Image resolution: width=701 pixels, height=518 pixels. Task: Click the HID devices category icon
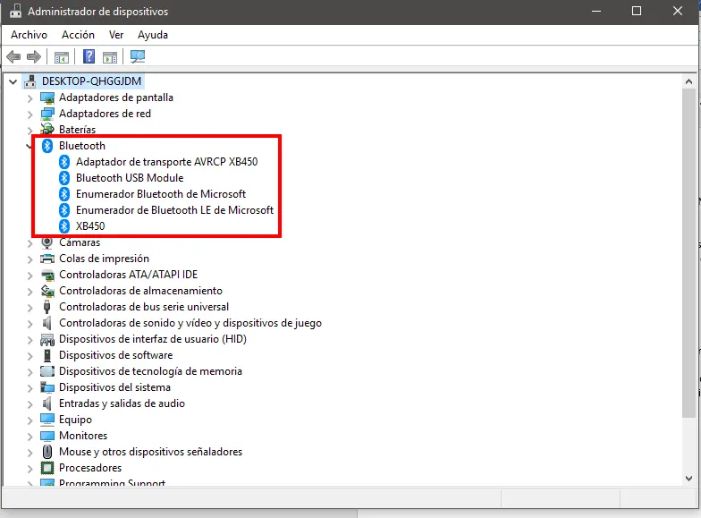point(47,340)
